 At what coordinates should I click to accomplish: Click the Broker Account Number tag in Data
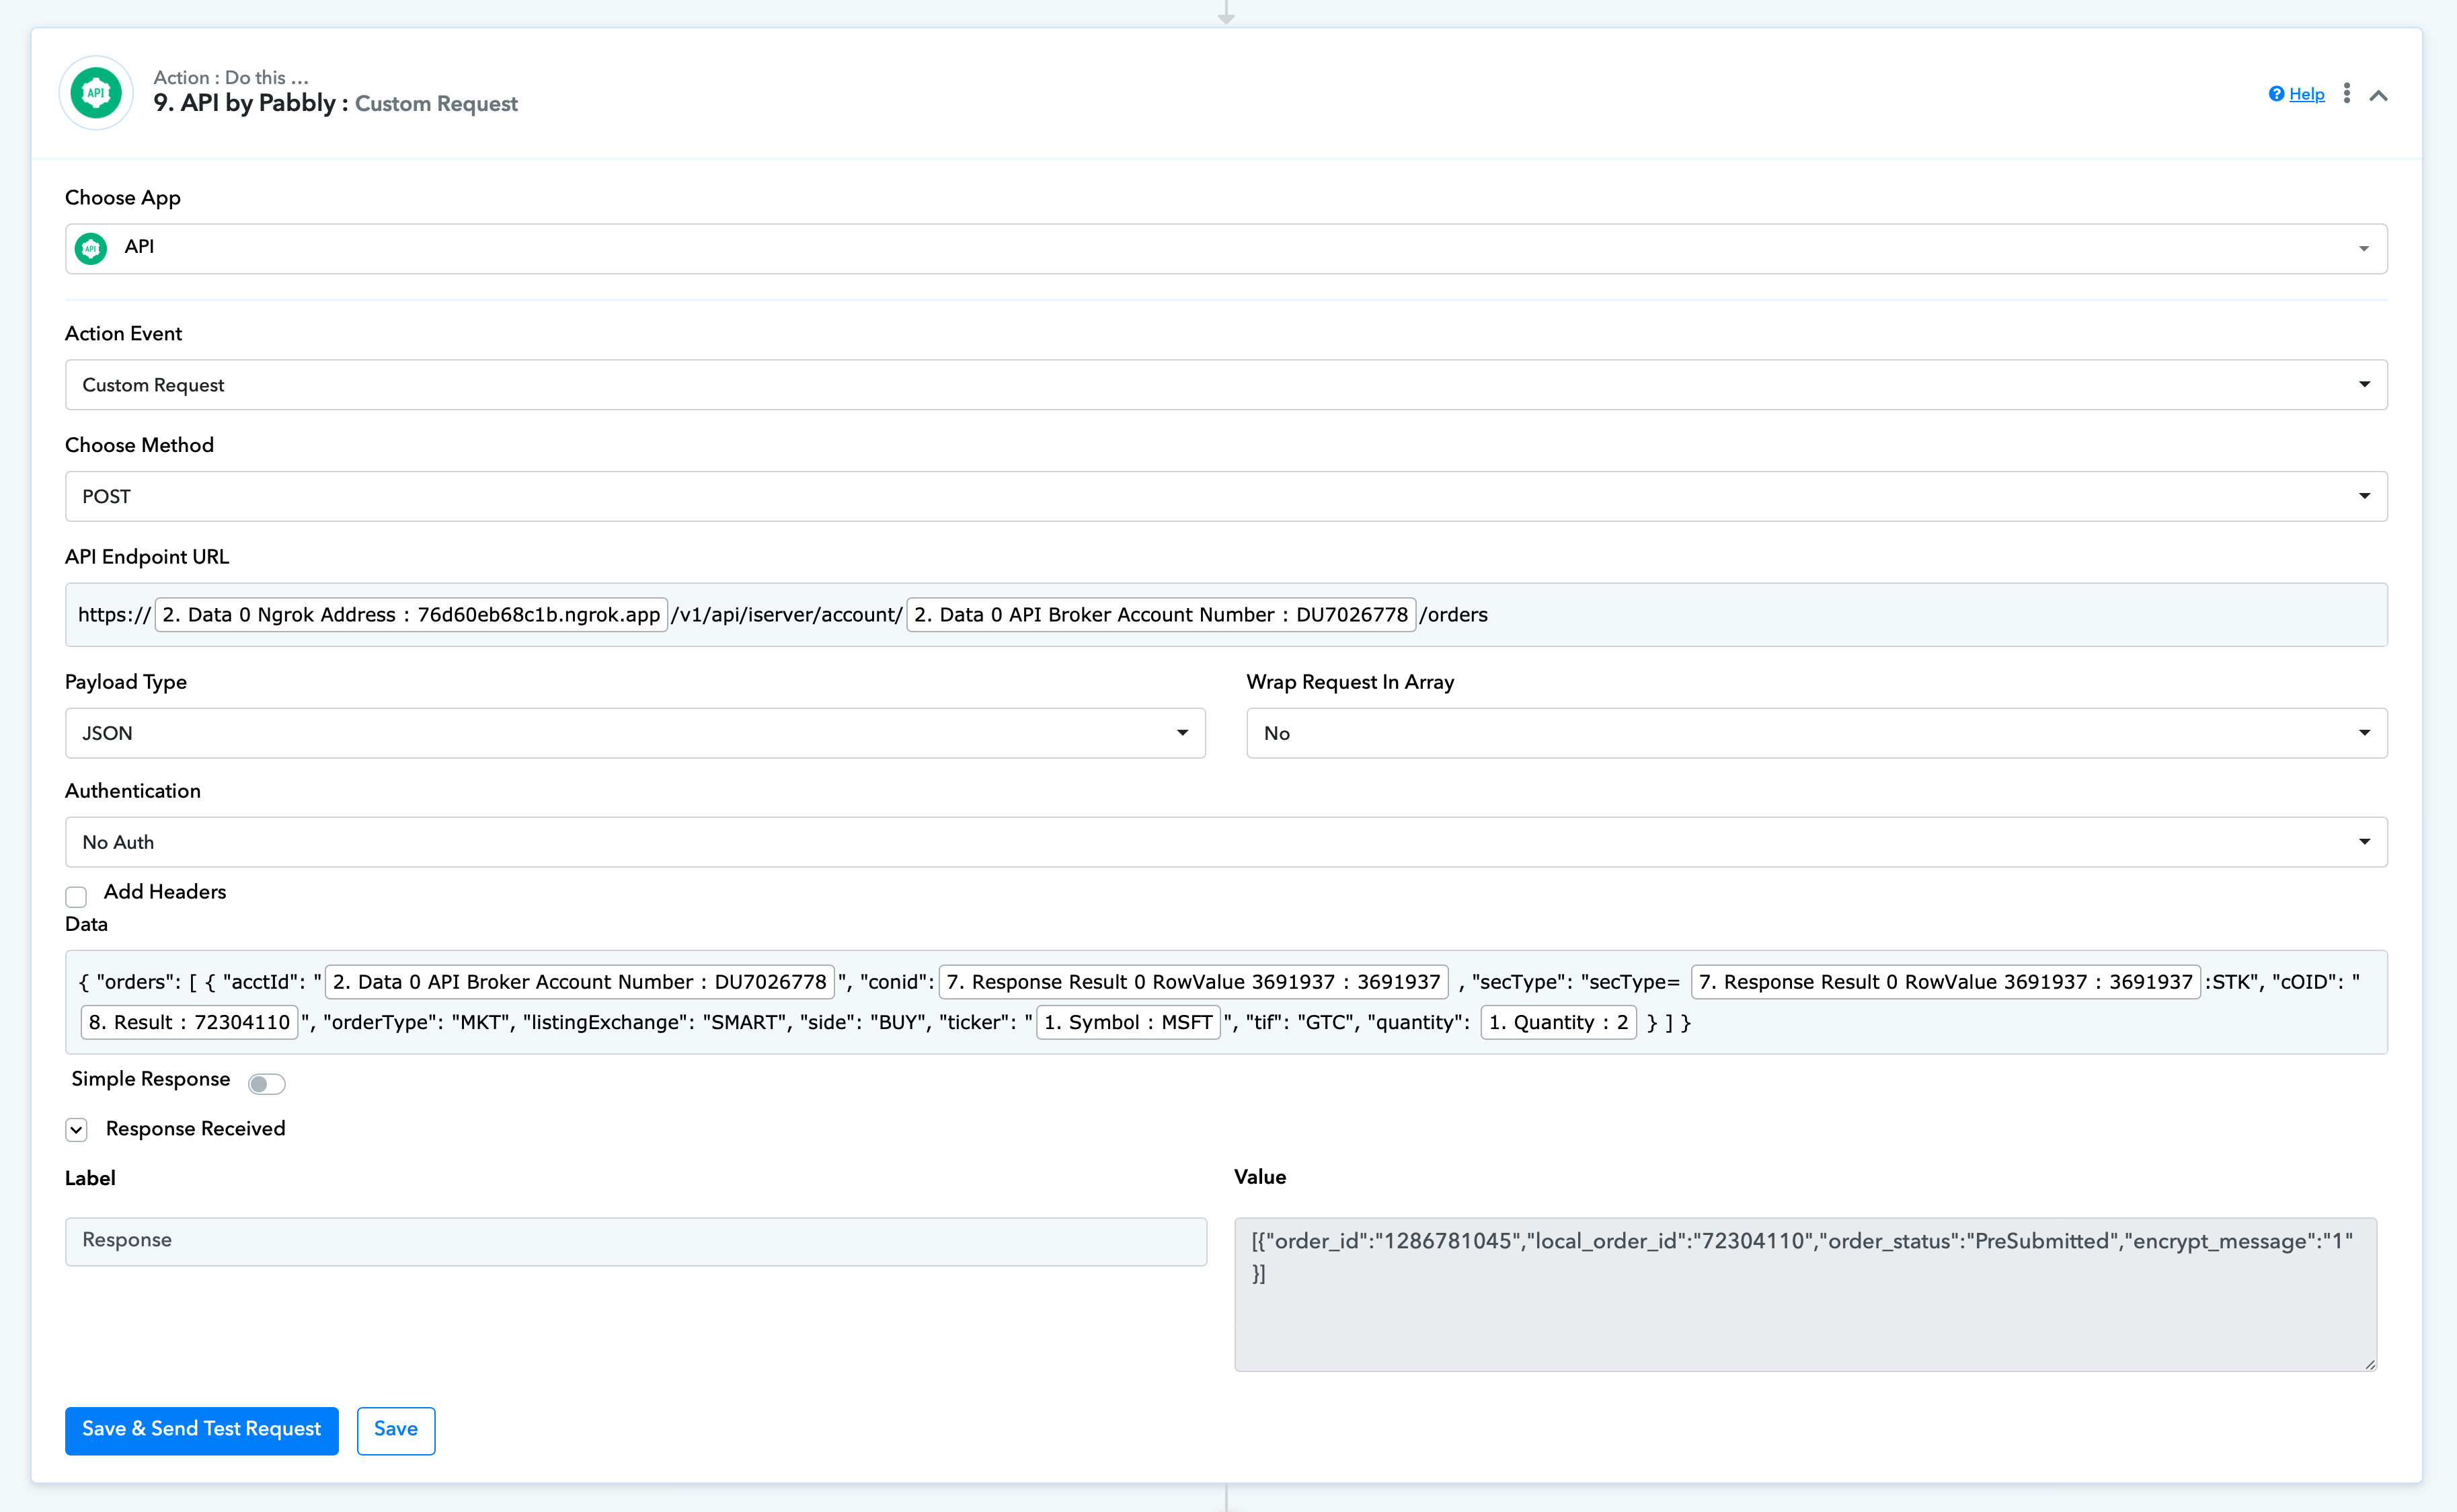(580, 982)
